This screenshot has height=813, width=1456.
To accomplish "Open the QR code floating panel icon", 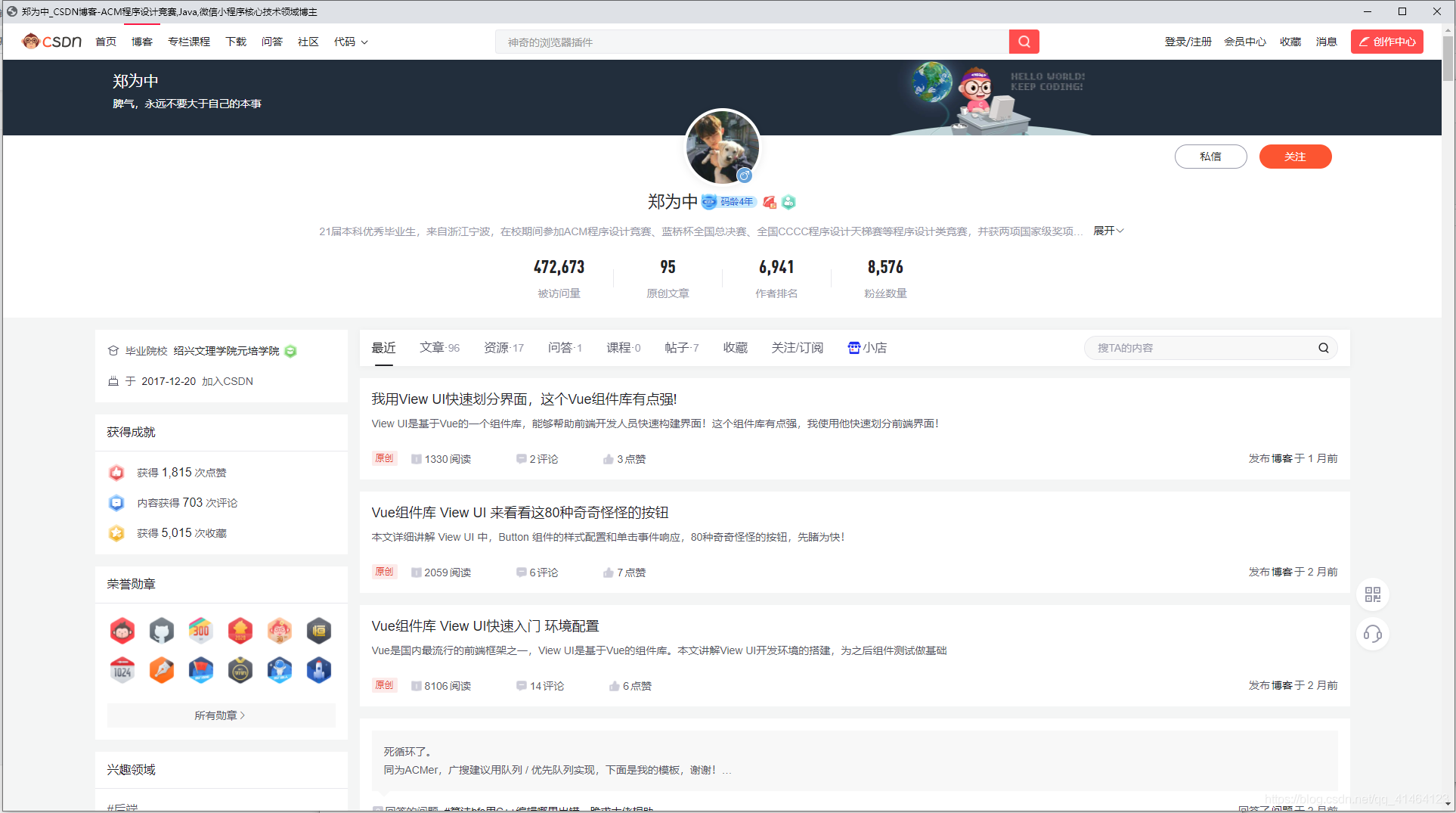I will point(1373,594).
